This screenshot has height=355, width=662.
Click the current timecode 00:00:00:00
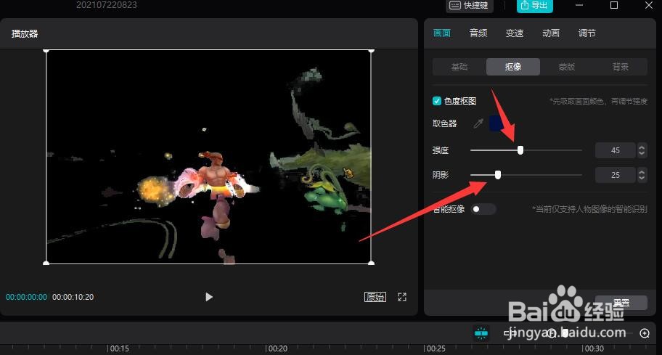[26, 297]
